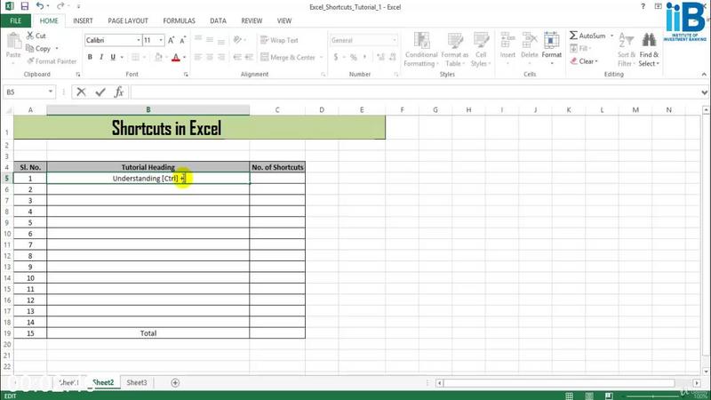Click the Insert Function fx button
Screen dimensions: 711x400
(119, 92)
